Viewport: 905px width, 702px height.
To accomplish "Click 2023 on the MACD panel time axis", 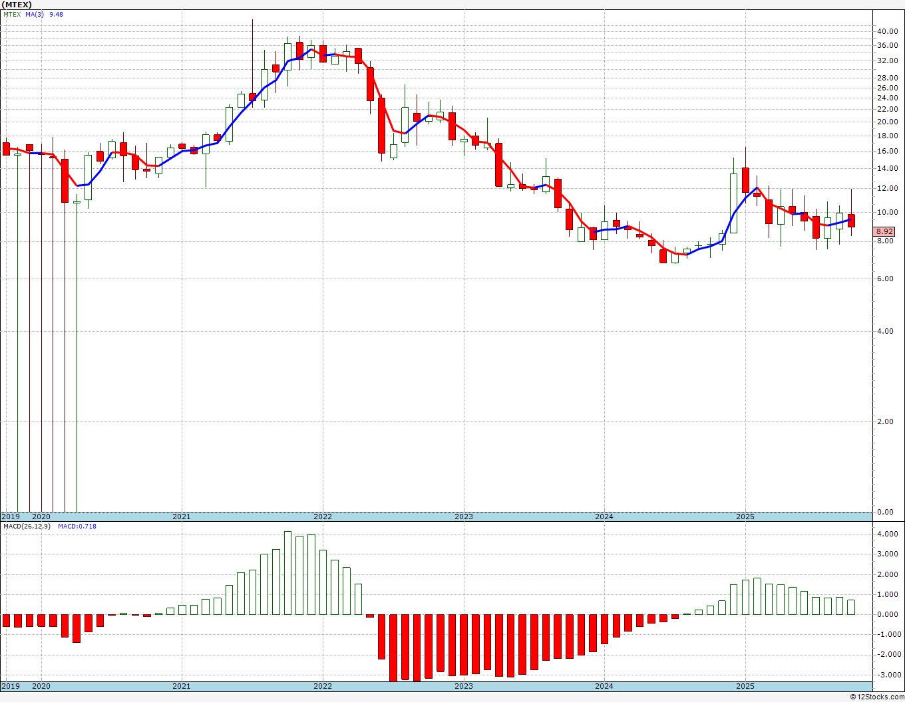I will coord(464,686).
